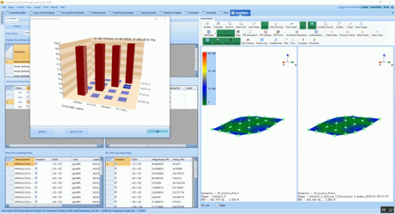
Task: Select the Rotate tool in Animation toolbar
Action: click(x=207, y=25)
